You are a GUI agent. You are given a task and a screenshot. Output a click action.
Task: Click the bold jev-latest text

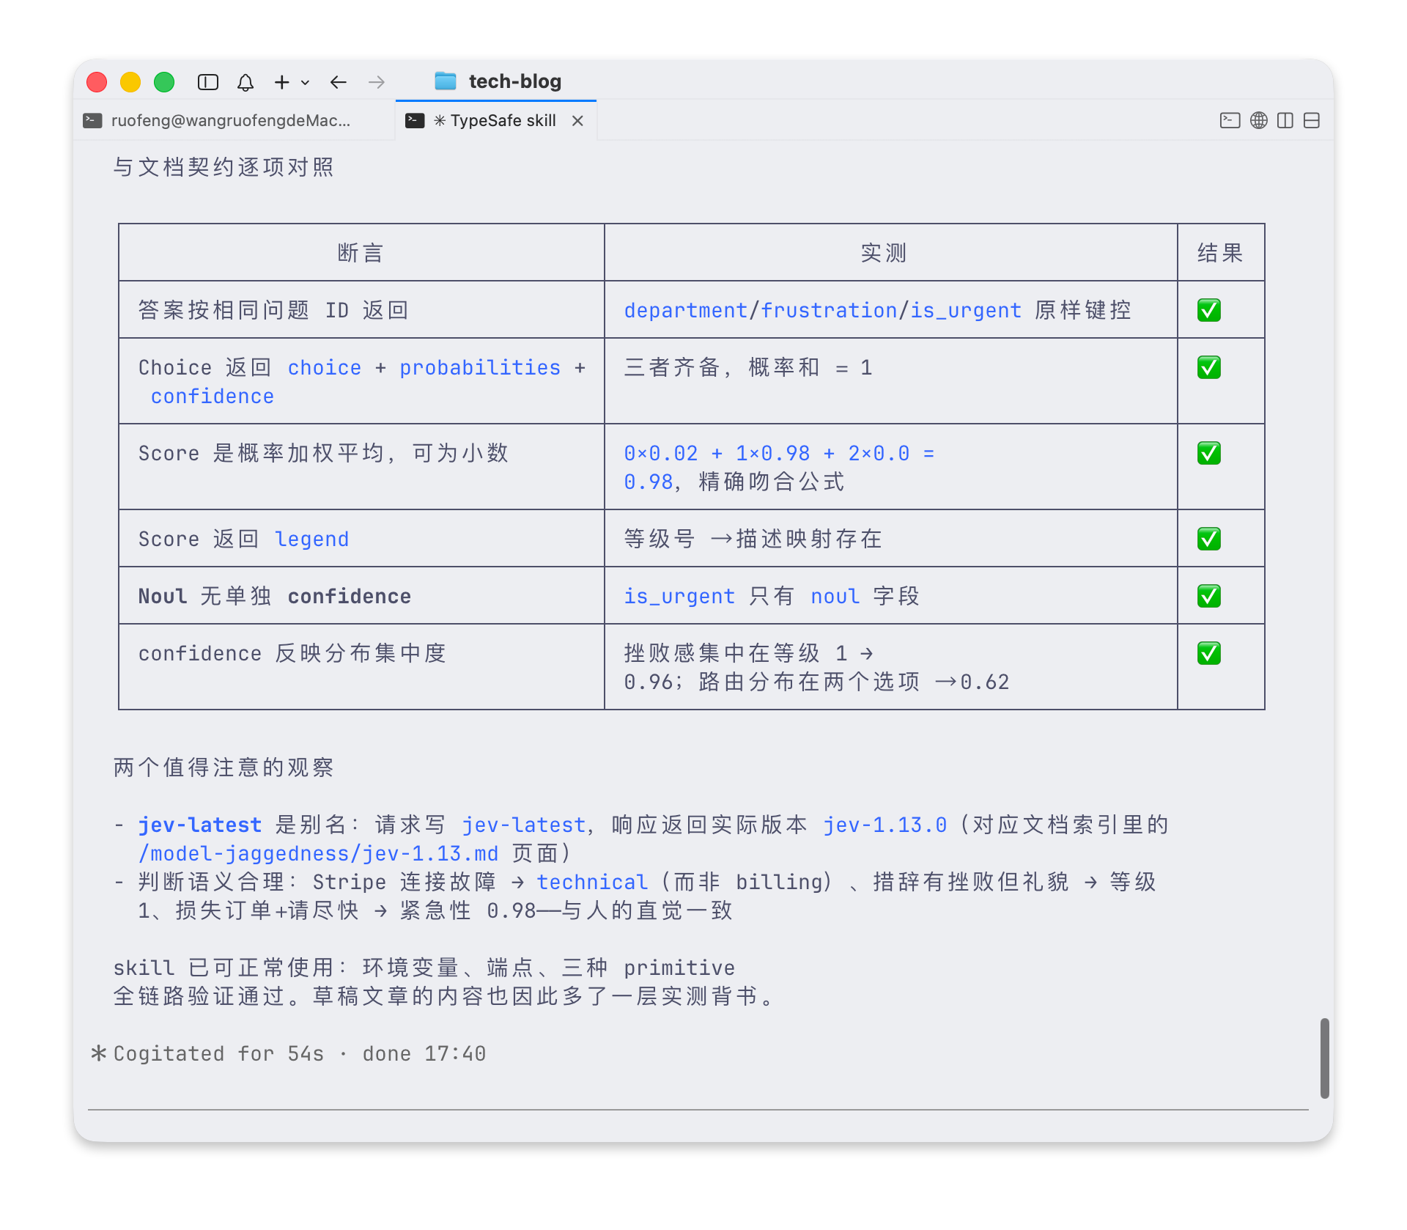[x=200, y=825]
